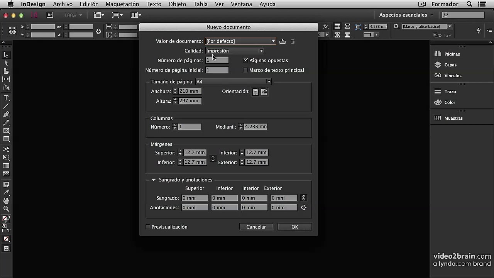494x278 pixels.
Task: Select the Zoom tool
Action: click(x=6, y=209)
